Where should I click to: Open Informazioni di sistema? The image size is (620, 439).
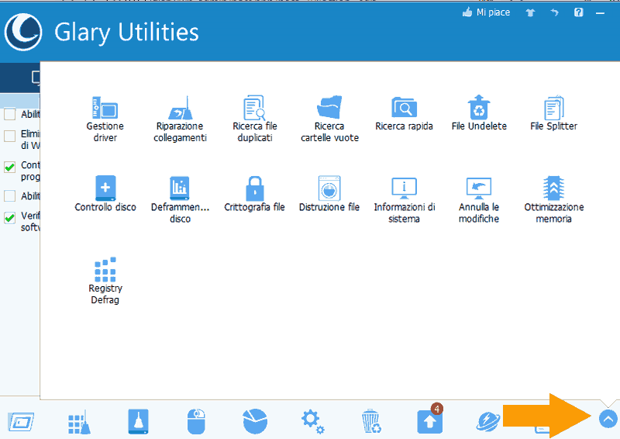point(405,199)
